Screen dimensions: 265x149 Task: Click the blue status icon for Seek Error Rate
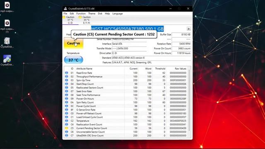coord(67,91)
